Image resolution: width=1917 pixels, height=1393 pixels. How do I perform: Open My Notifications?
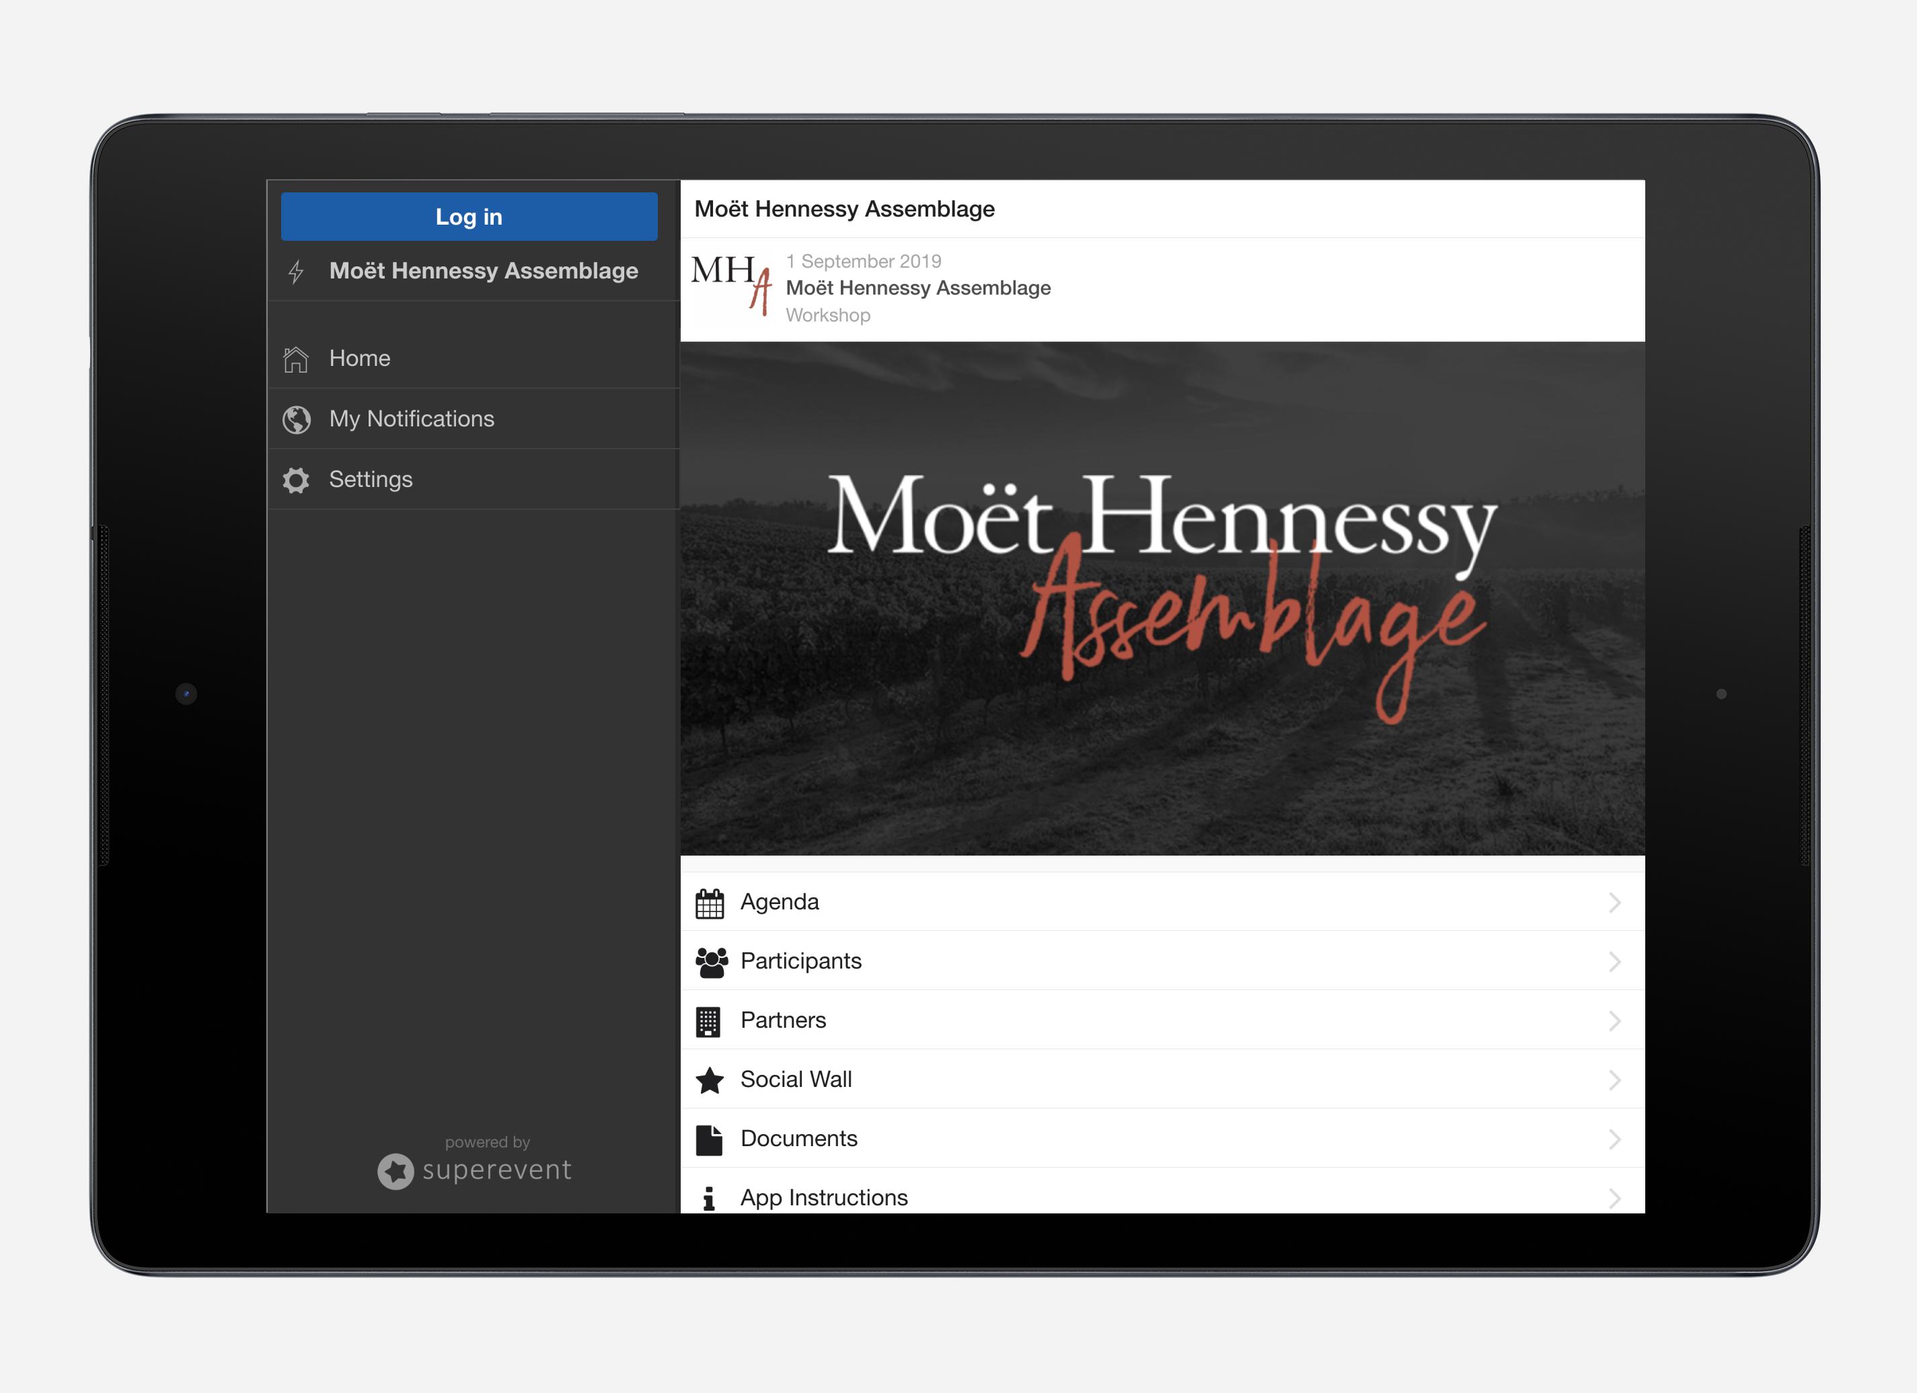(x=474, y=419)
